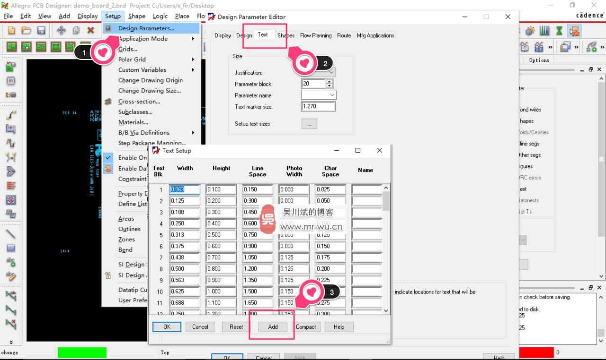This screenshot has width=606, height=360.
Task: Expand hidden toolbar chevron beside help book icons
Action: click(550, 47)
